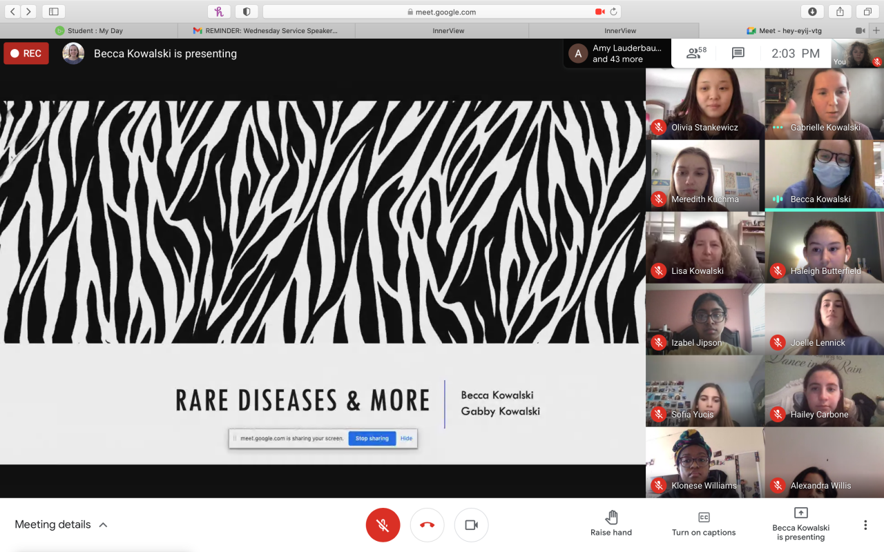Open a new Safari tab
Image resolution: width=884 pixels, height=552 pixels.
pos(876,30)
